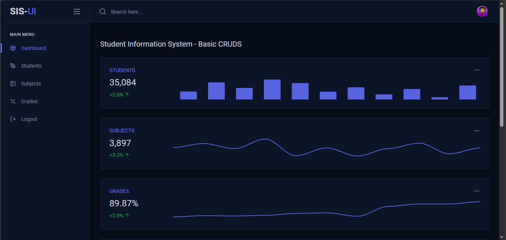Screen dimensions: 506x240
Task: Click the SIS-UI logo
Action: (23, 11)
